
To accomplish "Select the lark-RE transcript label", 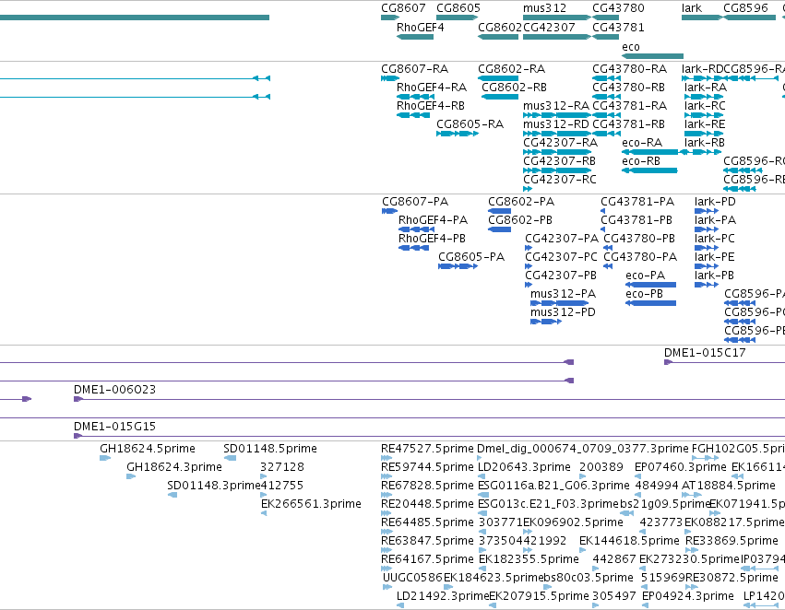I will pyautogui.click(x=705, y=124).
